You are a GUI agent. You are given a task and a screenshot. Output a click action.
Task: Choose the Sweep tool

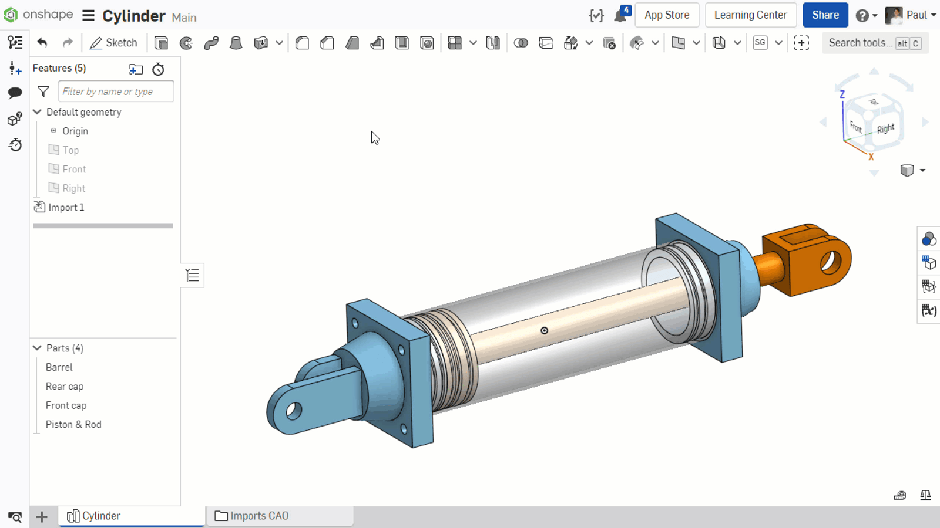[211, 43]
